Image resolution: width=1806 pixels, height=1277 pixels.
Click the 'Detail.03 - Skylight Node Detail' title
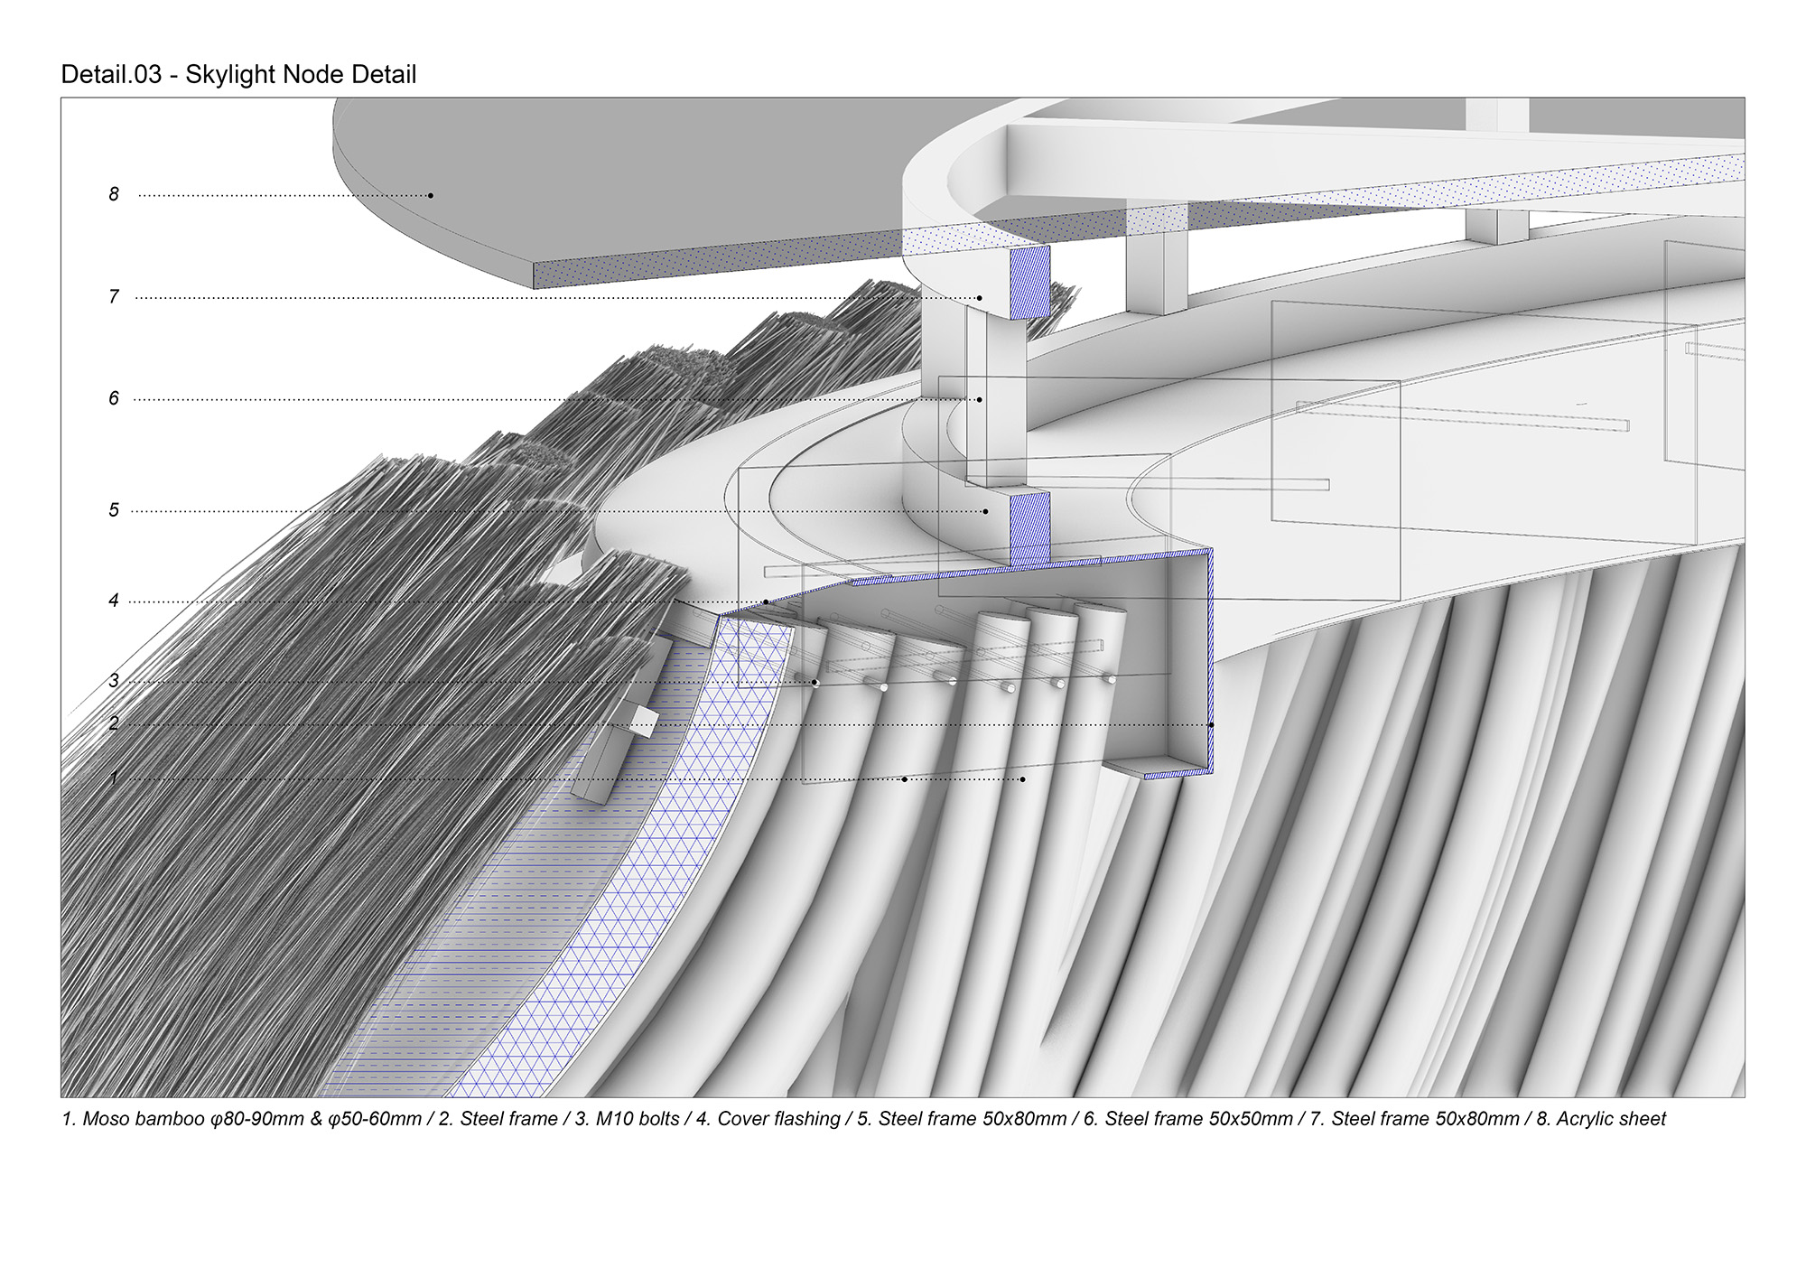point(238,74)
